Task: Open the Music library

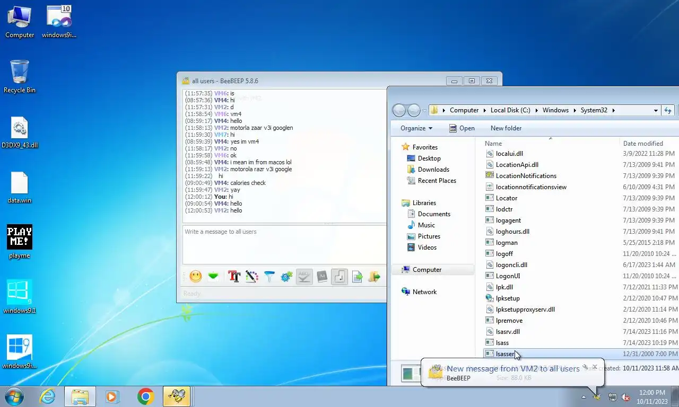Action: (426, 225)
